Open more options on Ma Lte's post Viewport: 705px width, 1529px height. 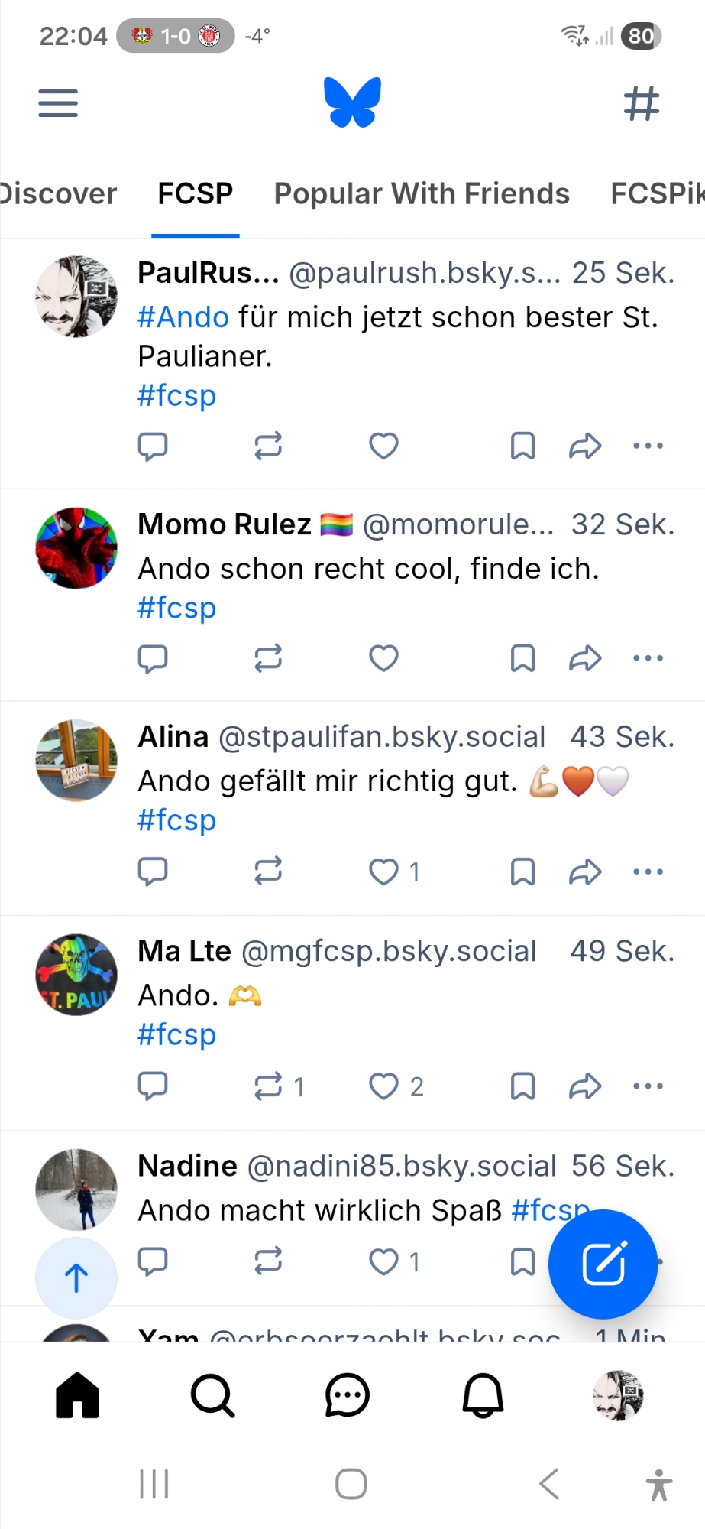point(648,1086)
